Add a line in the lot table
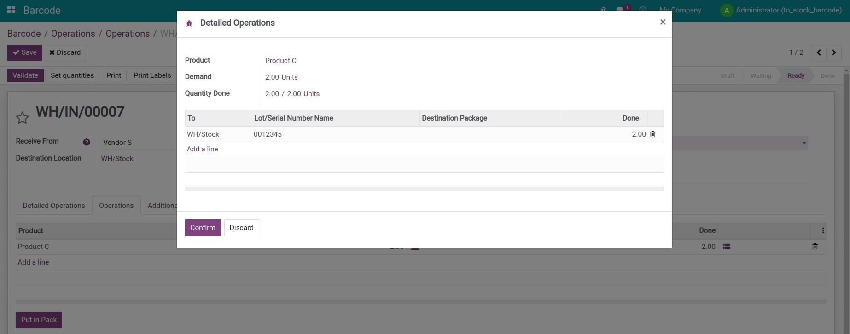Viewport: 850px width, 334px height. (203, 149)
